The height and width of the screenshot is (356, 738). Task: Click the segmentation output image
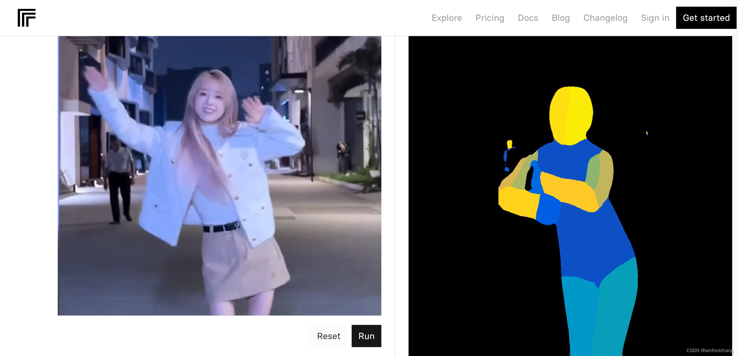(570, 196)
